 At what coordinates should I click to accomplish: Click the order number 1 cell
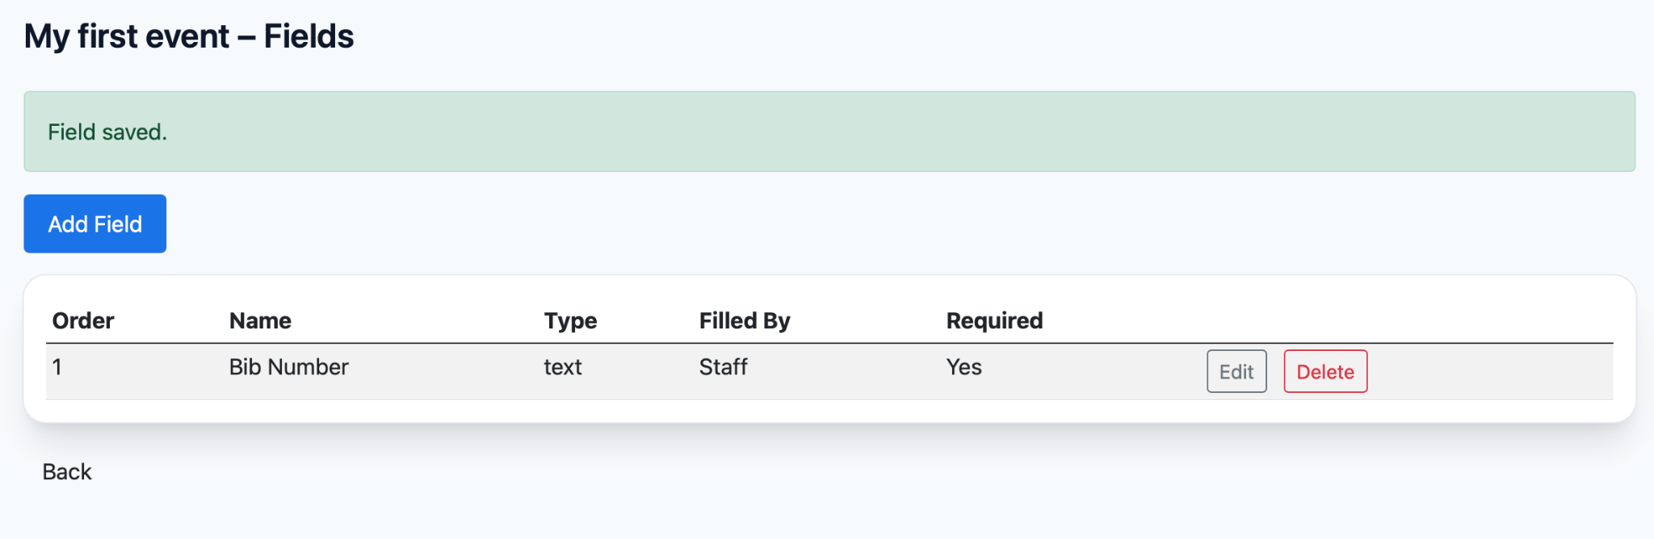coord(57,367)
